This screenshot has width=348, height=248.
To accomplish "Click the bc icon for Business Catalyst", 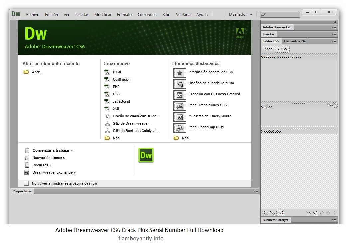I will coord(180,95).
